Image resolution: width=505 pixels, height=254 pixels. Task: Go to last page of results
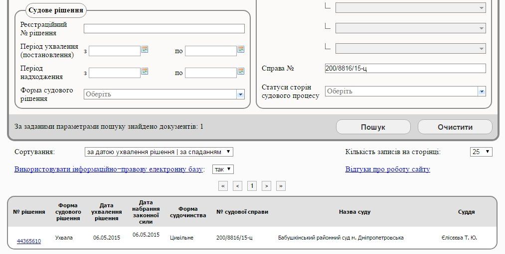[x=281, y=186]
